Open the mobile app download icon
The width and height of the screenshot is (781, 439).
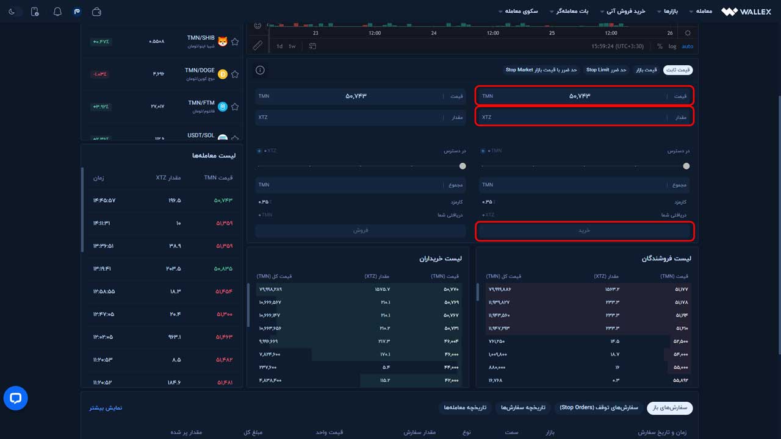(35, 12)
